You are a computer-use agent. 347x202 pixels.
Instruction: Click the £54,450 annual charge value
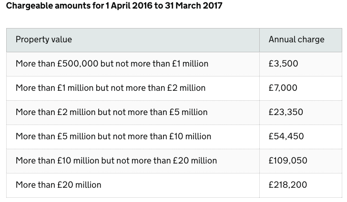[x=286, y=136]
